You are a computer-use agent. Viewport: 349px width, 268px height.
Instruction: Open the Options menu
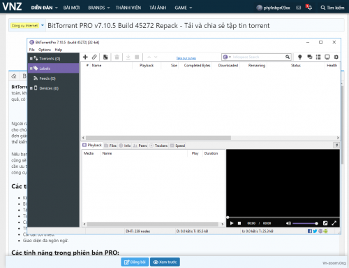[45, 50]
